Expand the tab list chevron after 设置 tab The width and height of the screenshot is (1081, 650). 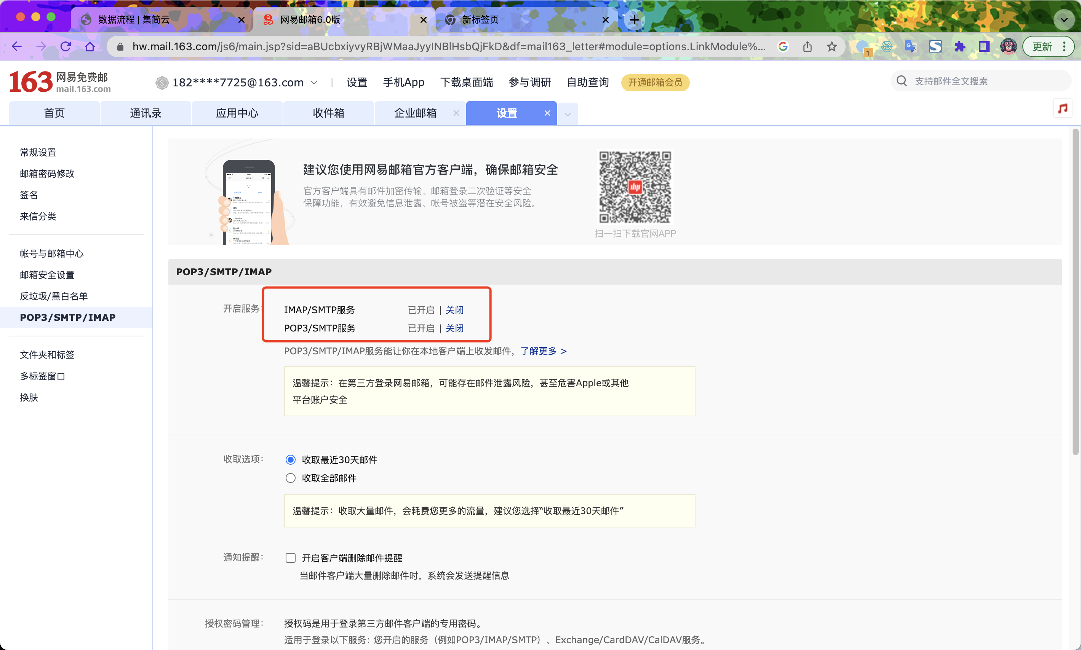click(x=568, y=114)
